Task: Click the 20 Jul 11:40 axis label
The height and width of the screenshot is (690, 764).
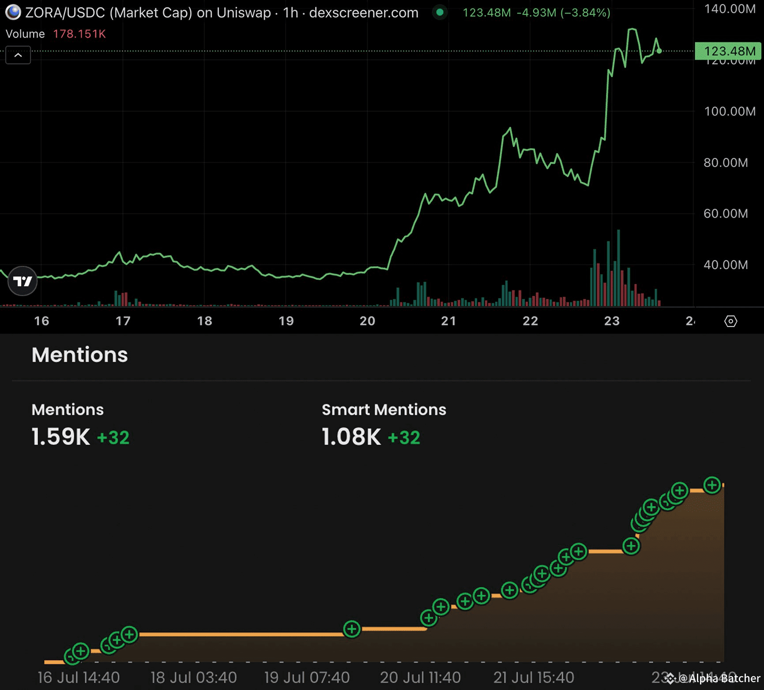Action: pos(420,678)
